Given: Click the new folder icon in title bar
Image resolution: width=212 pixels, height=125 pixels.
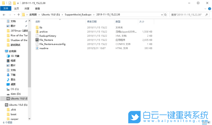Looking at the screenshot, I should point(14,3).
